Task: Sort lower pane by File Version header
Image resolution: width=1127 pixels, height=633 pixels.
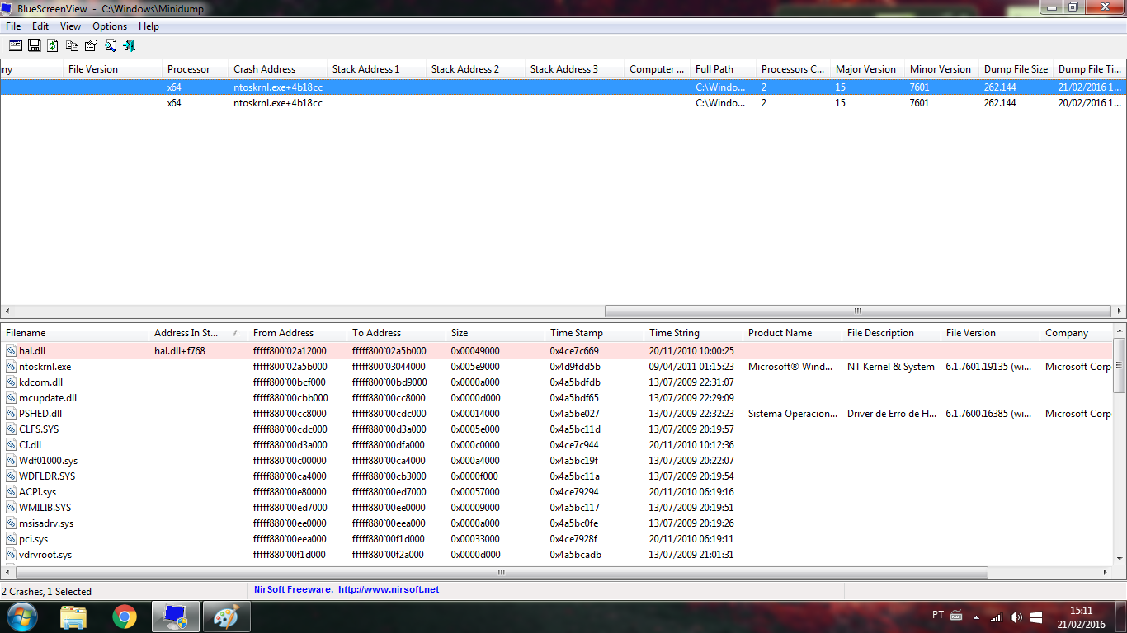Action: pos(990,333)
